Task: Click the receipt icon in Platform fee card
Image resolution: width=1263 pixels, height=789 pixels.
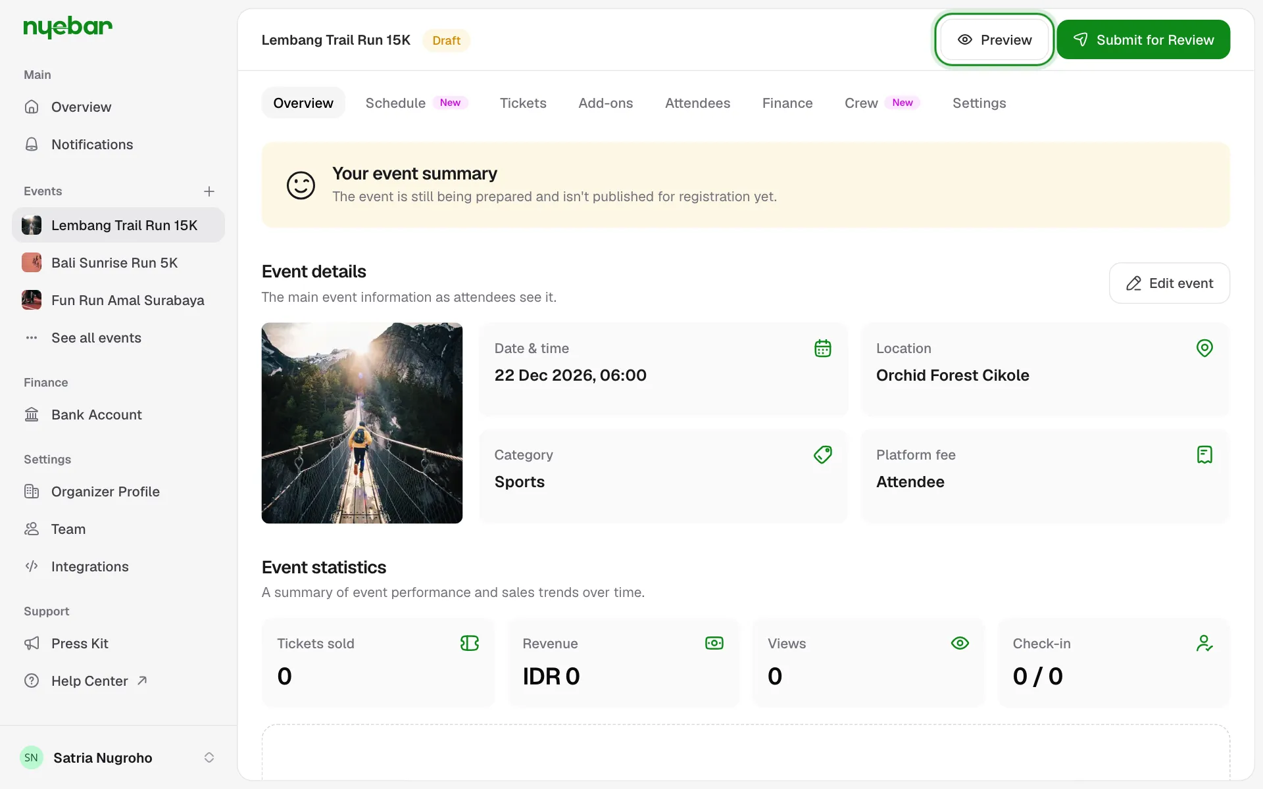Action: click(1204, 455)
